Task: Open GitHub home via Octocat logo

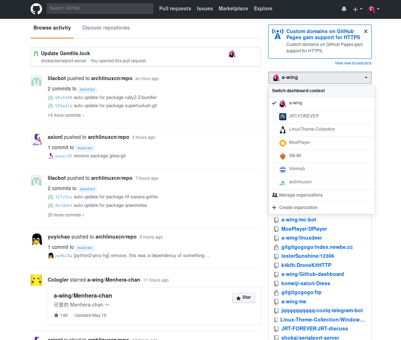Action: [x=36, y=9]
